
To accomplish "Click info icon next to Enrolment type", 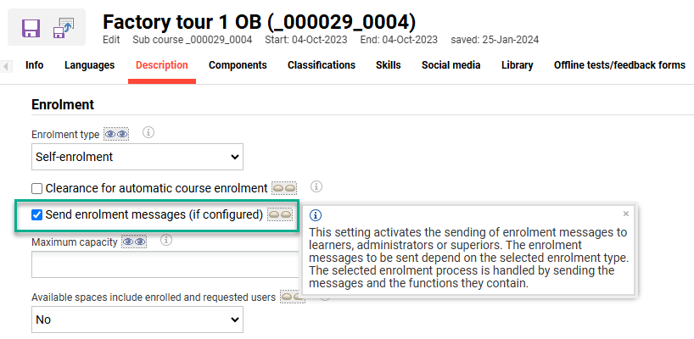I will [x=148, y=133].
